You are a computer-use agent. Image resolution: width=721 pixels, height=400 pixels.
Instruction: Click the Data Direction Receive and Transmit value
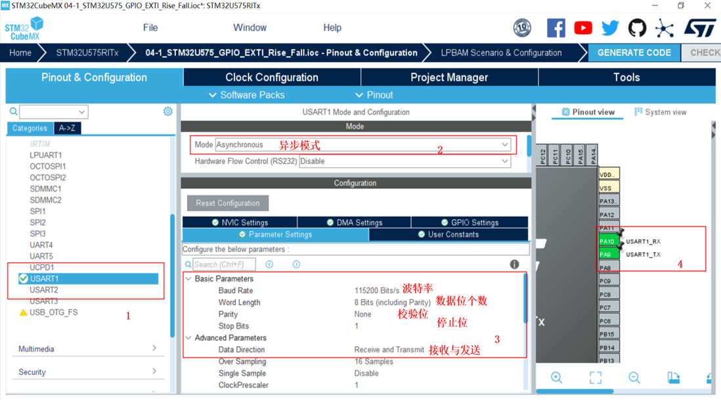point(389,350)
